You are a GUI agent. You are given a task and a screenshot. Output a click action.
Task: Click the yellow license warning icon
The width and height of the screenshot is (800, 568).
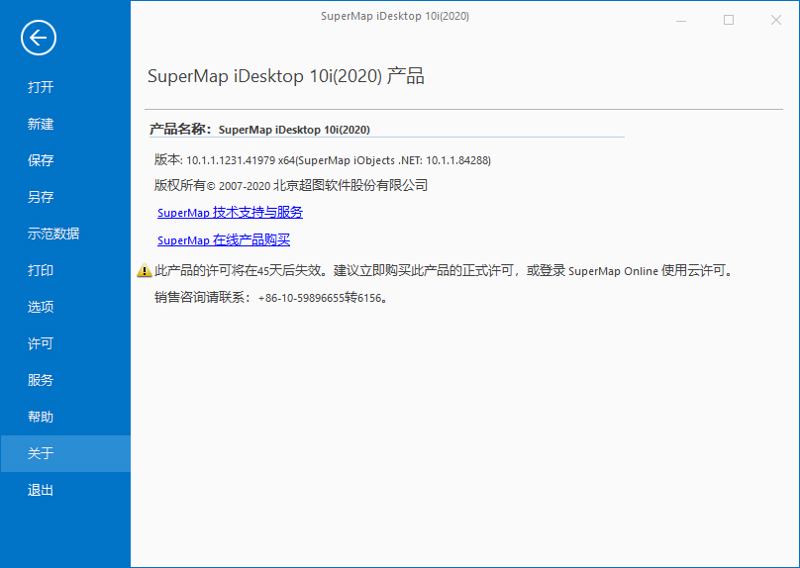pos(145,271)
